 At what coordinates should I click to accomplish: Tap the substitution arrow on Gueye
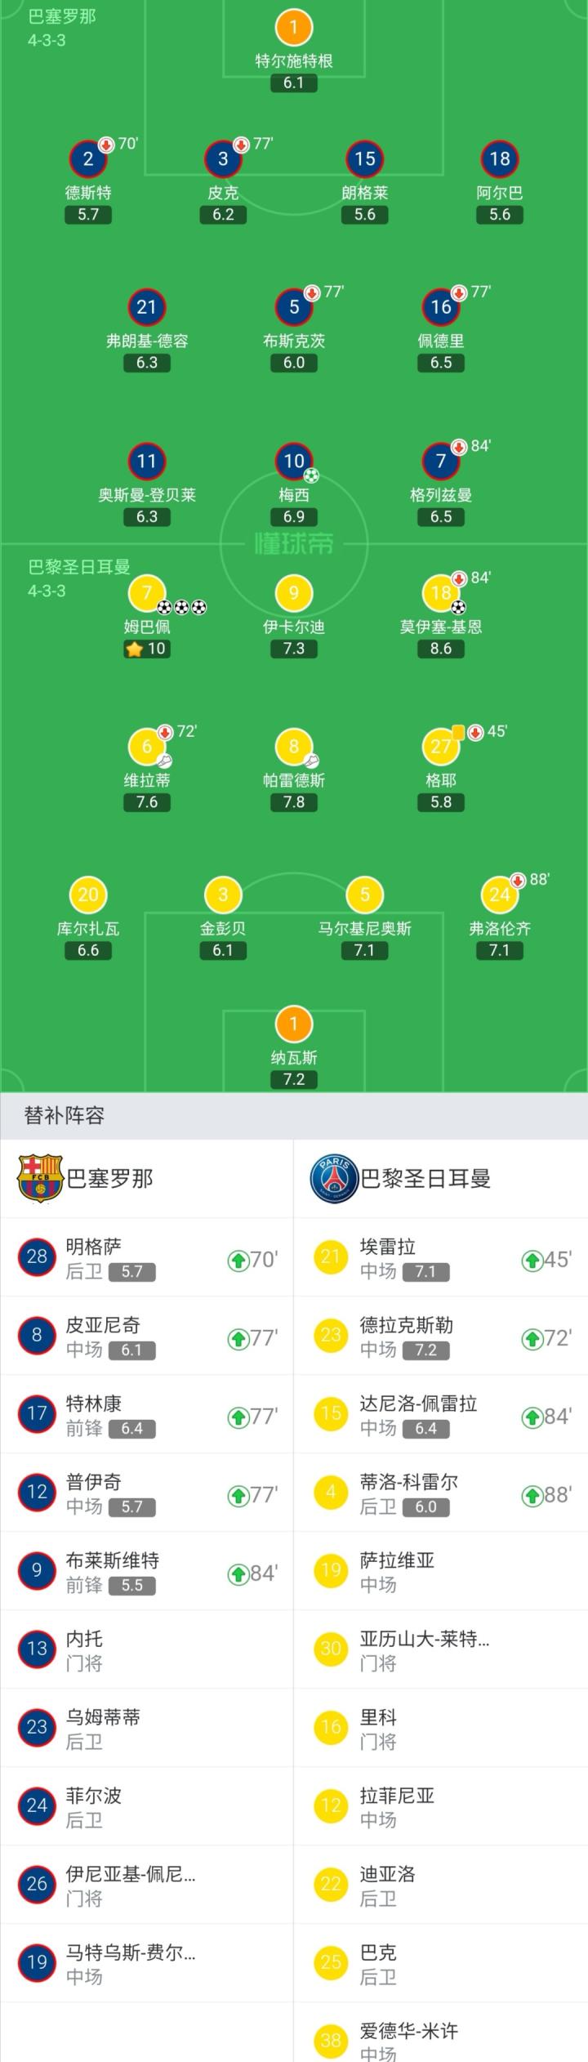click(475, 732)
